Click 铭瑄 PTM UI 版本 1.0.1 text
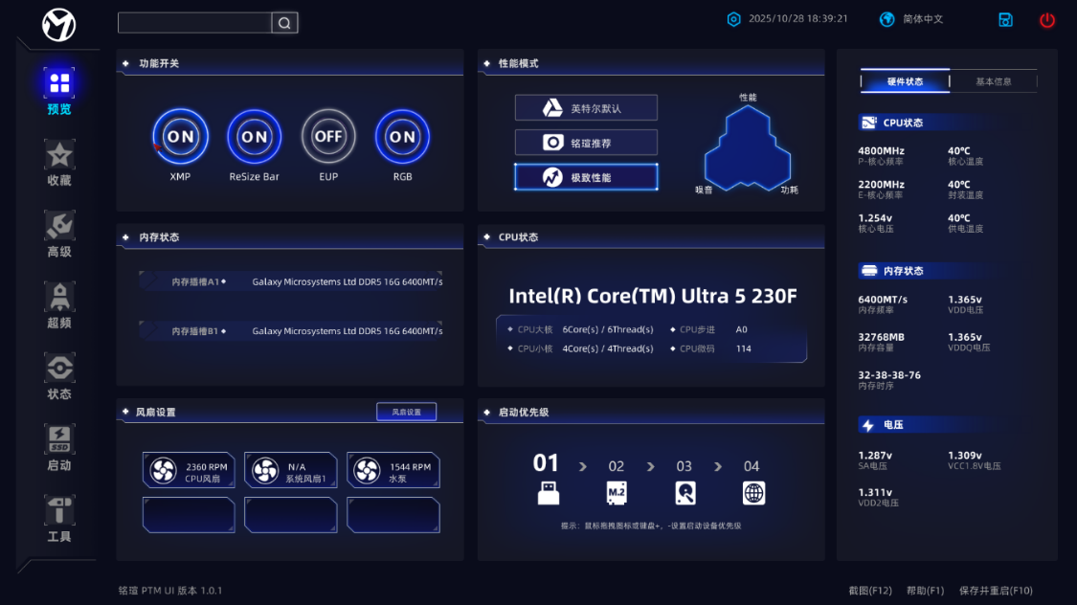1077x605 pixels. (x=169, y=591)
